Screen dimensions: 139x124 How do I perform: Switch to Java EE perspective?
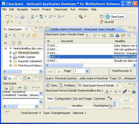click(107, 22)
